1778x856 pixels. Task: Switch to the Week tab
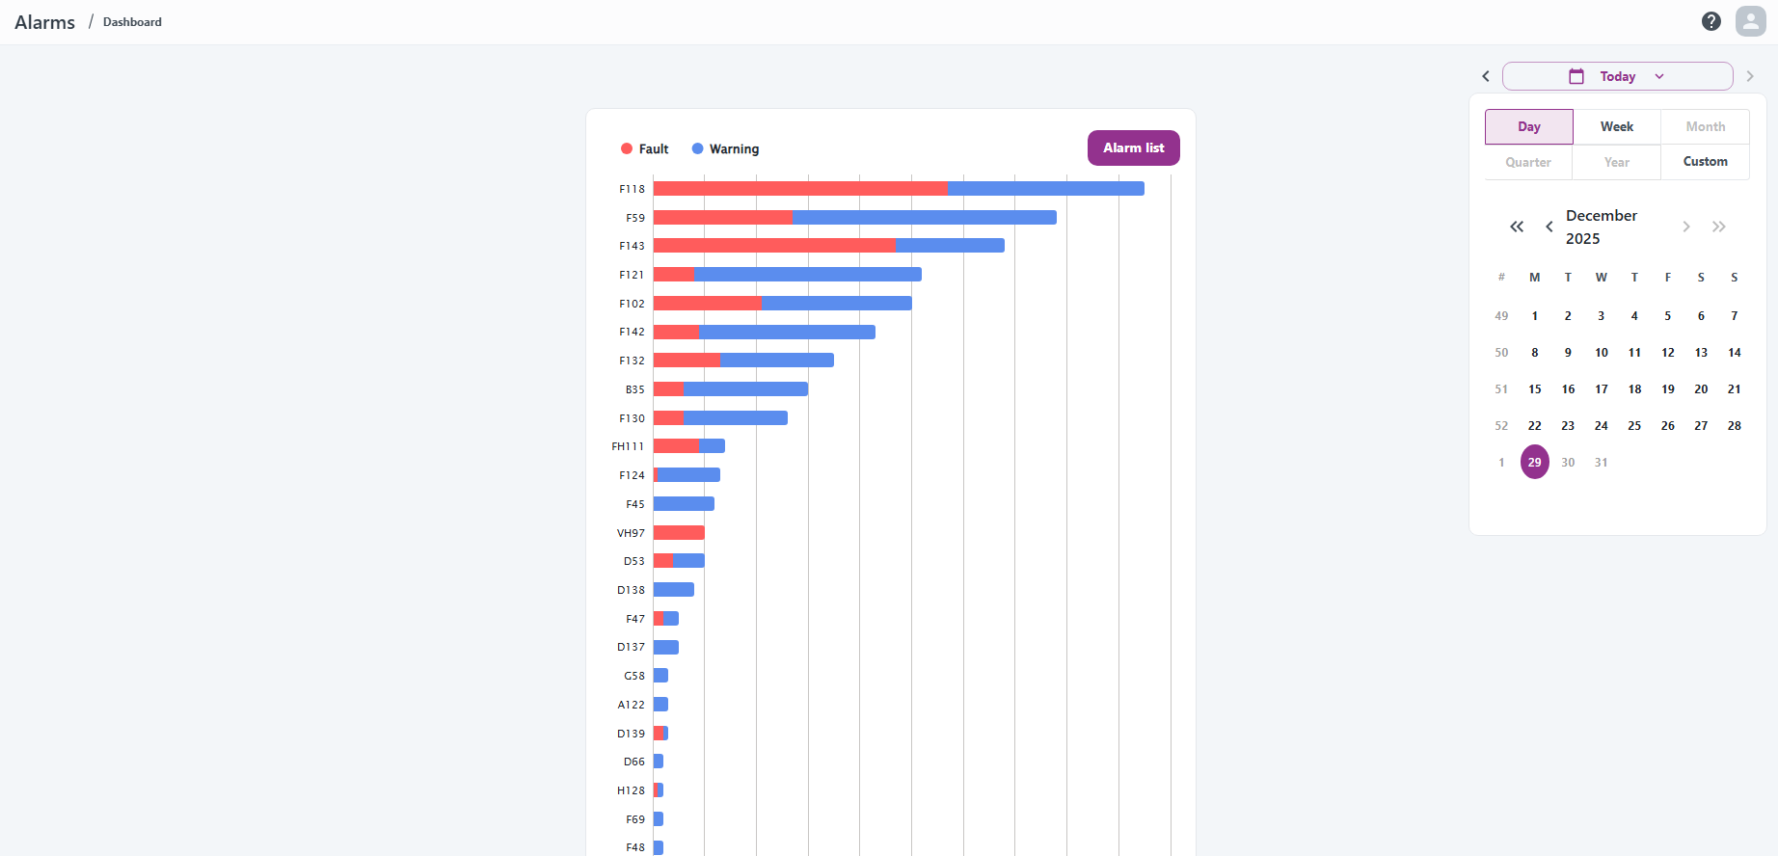coord(1617,126)
